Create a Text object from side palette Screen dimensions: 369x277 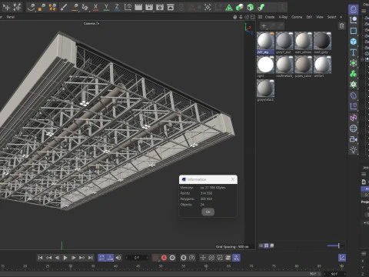pyautogui.click(x=354, y=52)
